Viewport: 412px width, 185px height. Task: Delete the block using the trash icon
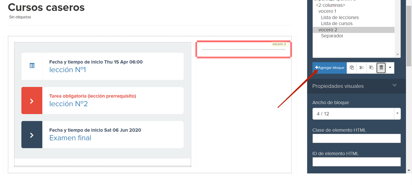(x=381, y=67)
